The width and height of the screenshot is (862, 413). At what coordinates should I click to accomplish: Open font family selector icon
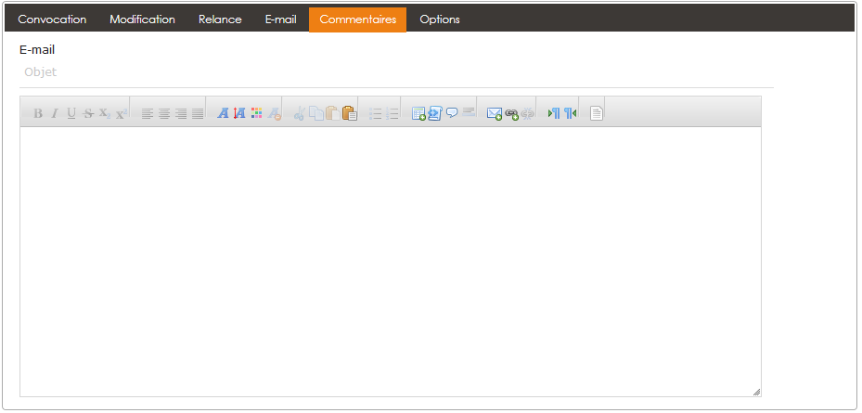pos(224,113)
